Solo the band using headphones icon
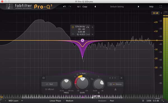The height and width of the screenshot is (103, 168). [x=88, y=27]
